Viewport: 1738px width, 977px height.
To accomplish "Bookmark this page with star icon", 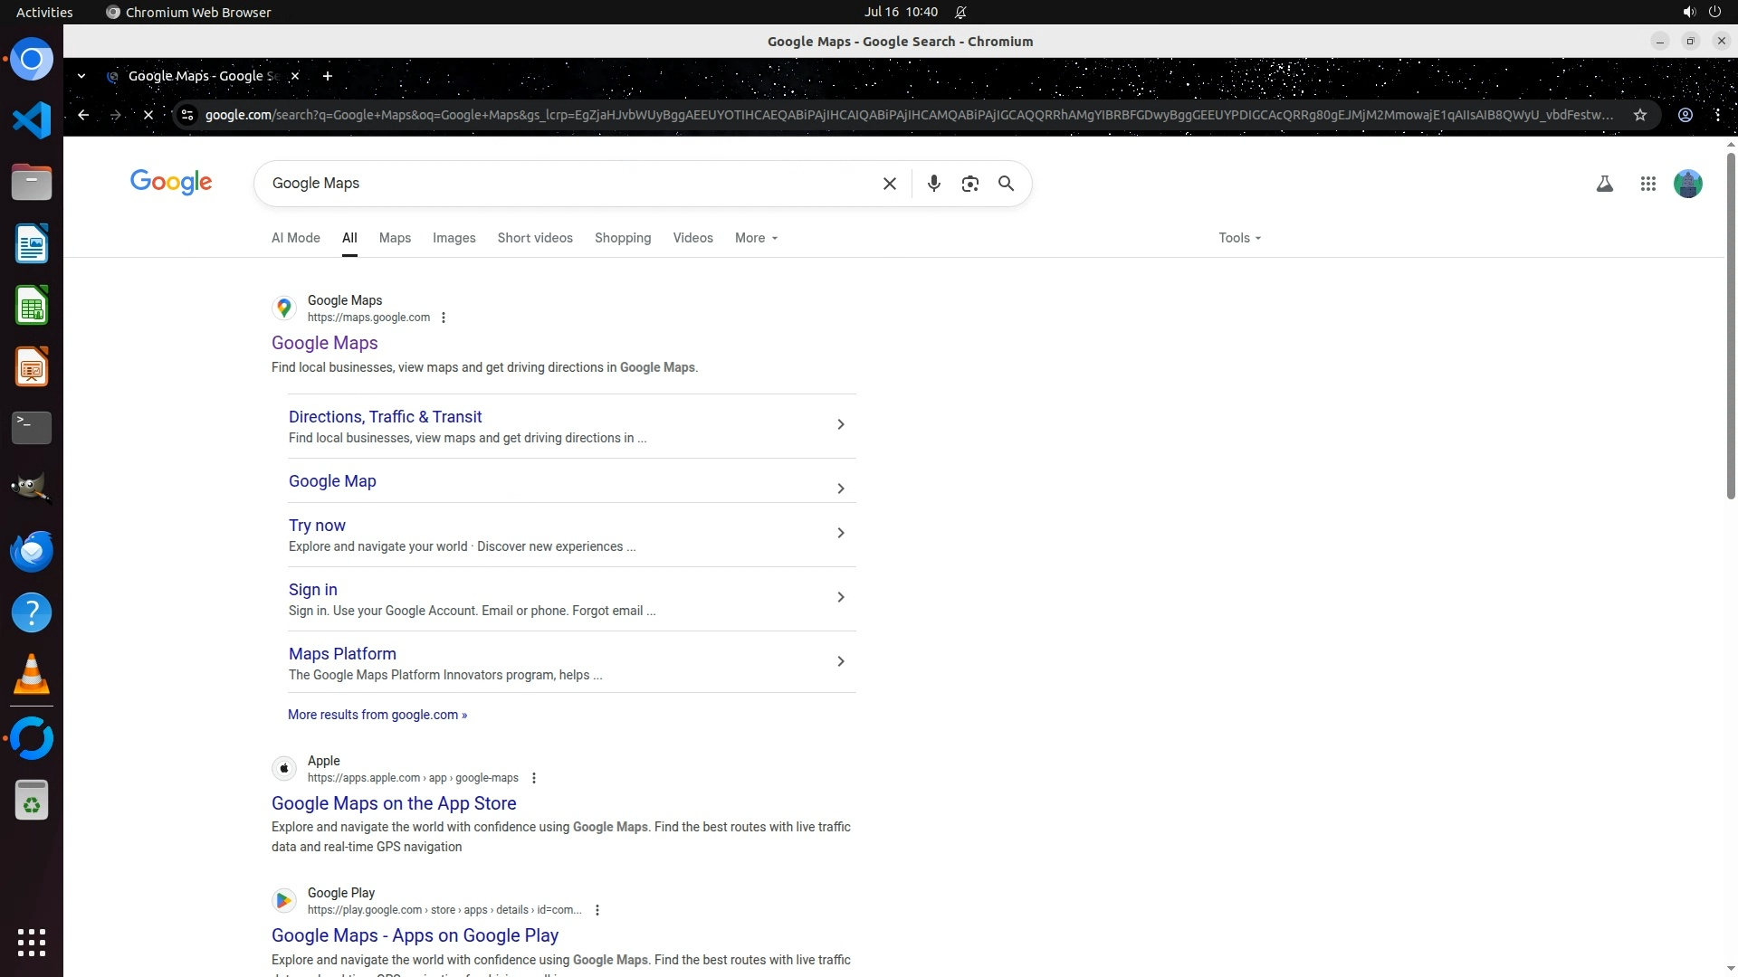I will point(1639,115).
